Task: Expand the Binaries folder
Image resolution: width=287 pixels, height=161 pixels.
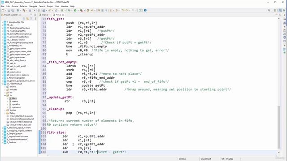Action: (5, 87)
